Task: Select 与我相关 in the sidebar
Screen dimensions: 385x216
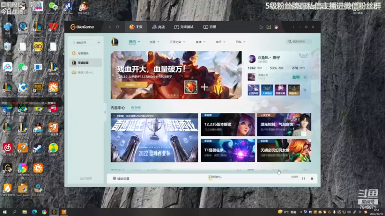Action: point(86,53)
